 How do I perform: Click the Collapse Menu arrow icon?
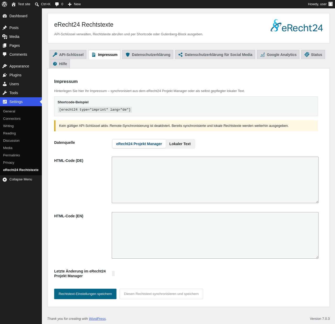[x=5, y=179]
